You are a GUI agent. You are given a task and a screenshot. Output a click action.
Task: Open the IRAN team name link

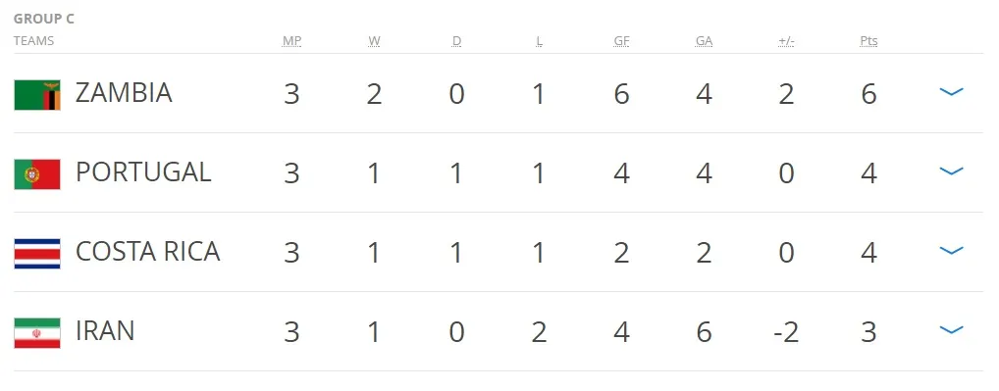click(105, 331)
